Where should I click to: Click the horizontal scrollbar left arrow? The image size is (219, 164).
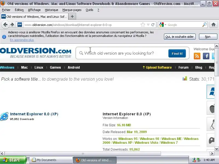pyautogui.click(x=2, y=154)
